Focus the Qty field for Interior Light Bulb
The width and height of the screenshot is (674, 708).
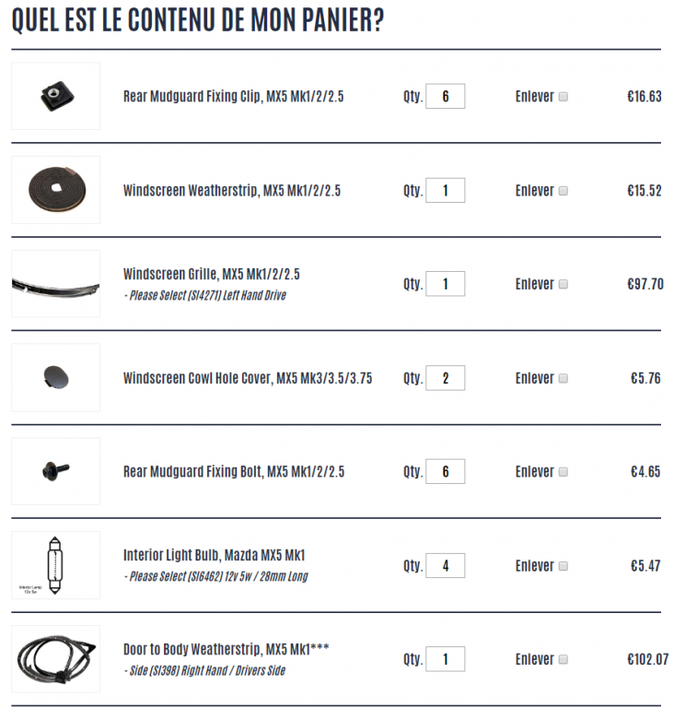446,565
